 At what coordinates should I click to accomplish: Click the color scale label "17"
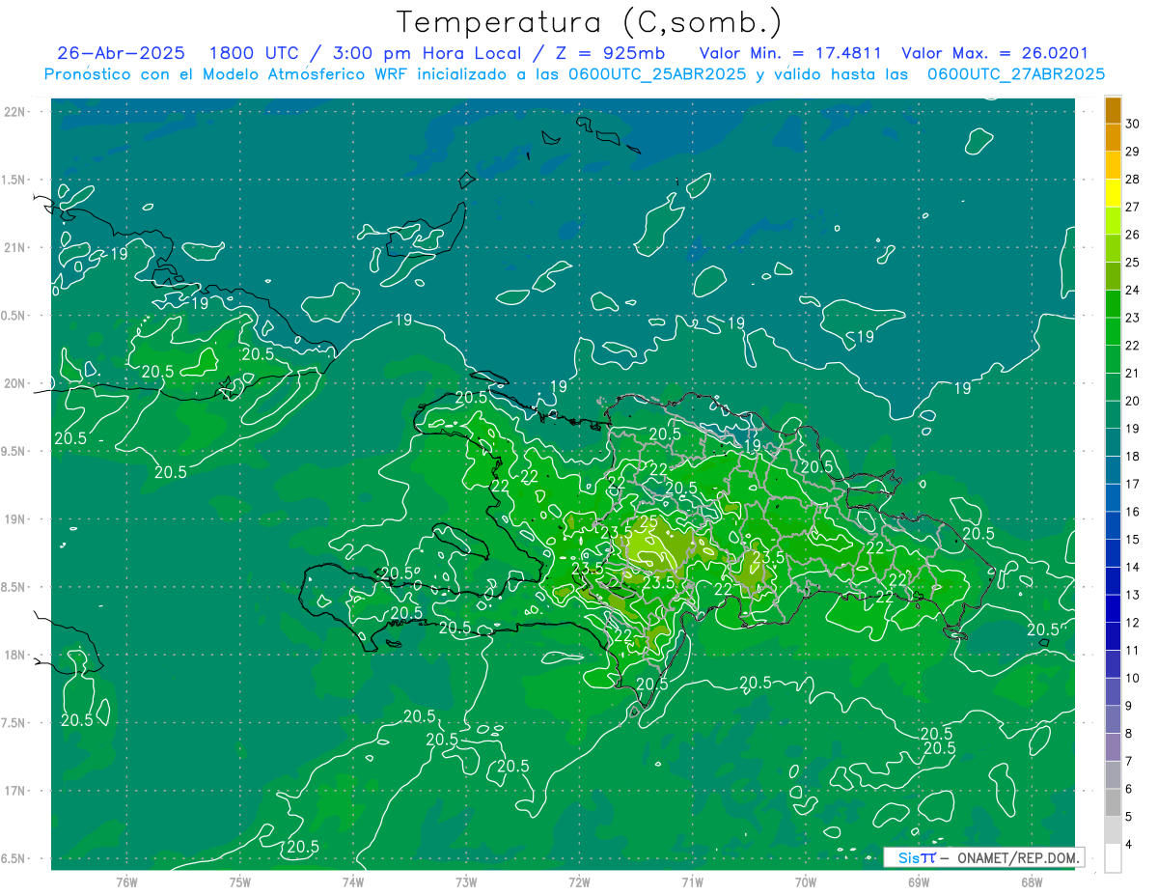pos(1132,484)
